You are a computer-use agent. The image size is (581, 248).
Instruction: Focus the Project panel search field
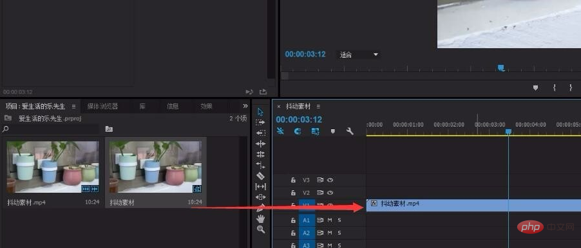(55, 129)
